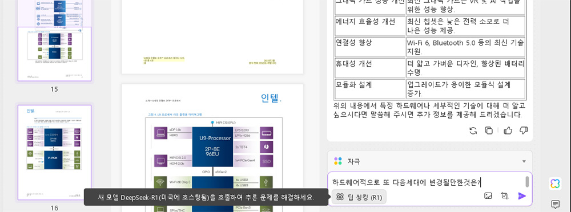Click the 에너지 효율성 개선 table cell
The height and width of the screenshot is (212, 571).
tap(369, 26)
